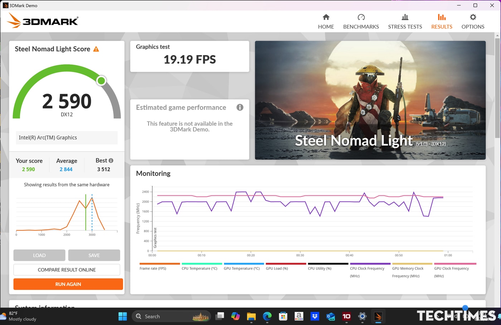Click the info icon beside Best score
This screenshot has width=501, height=325.
pos(111,161)
